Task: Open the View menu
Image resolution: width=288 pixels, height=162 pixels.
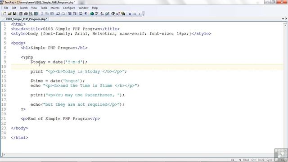Action: click(x=34, y=8)
